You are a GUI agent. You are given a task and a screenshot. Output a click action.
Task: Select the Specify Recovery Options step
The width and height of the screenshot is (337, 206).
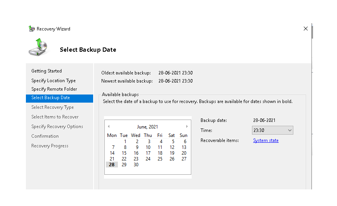(57, 127)
